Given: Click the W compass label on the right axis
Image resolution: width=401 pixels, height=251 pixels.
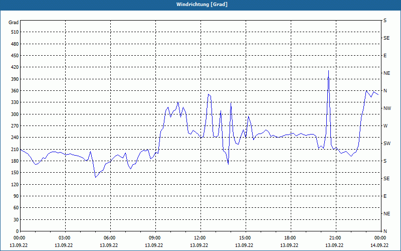Looking at the screenshot, I should (385, 126).
